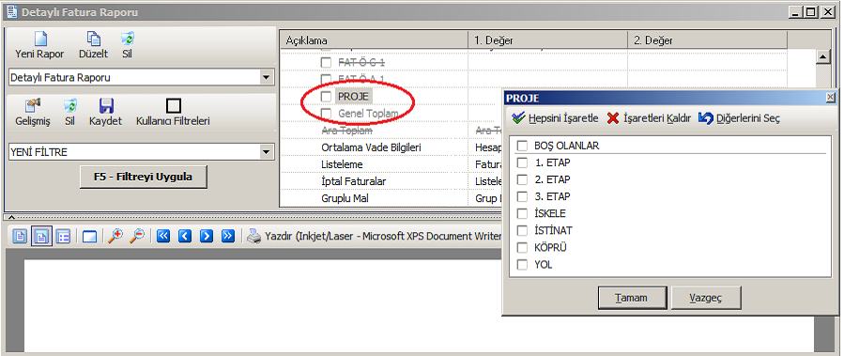The width and height of the screenshot is (844, 356).
Task: Open Düzelt to edit the report
Action: tap(94, 39)
